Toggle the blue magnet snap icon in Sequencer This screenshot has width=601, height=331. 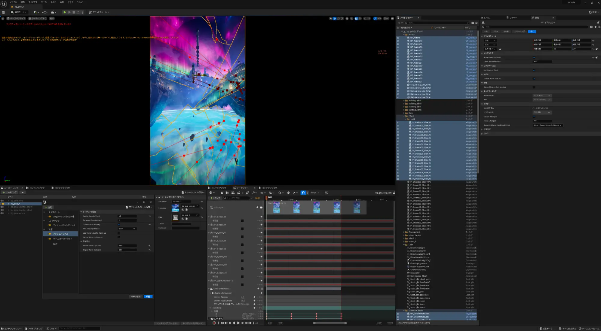303,193
